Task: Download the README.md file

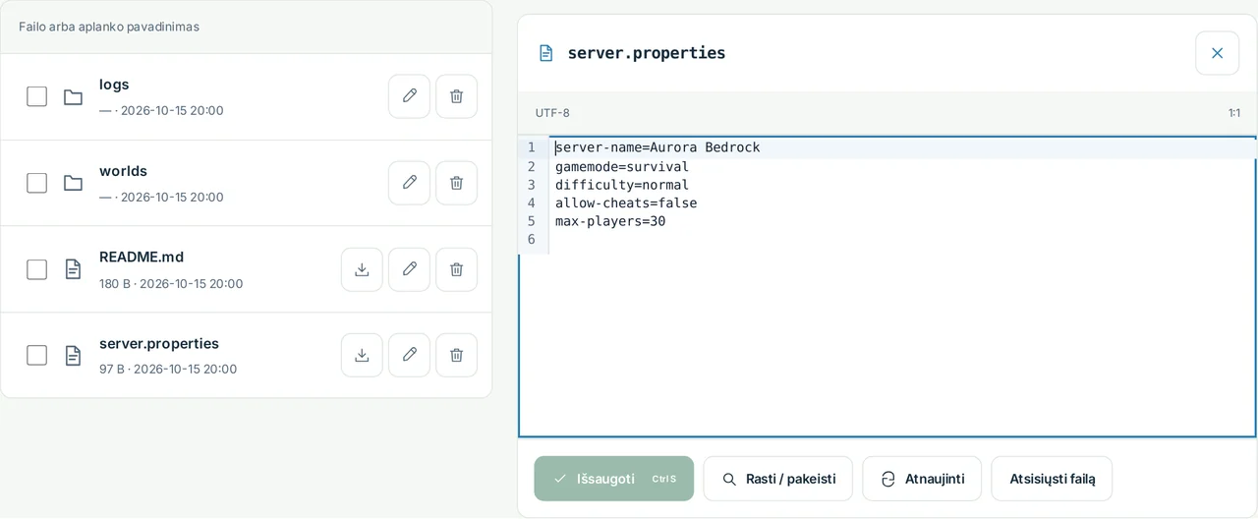Action: (x=362, y=269)
